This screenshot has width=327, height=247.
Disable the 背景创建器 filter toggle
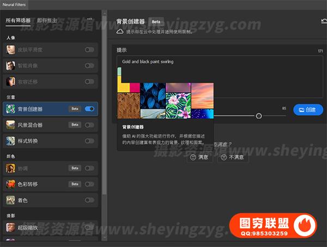(x=89, y=109)
